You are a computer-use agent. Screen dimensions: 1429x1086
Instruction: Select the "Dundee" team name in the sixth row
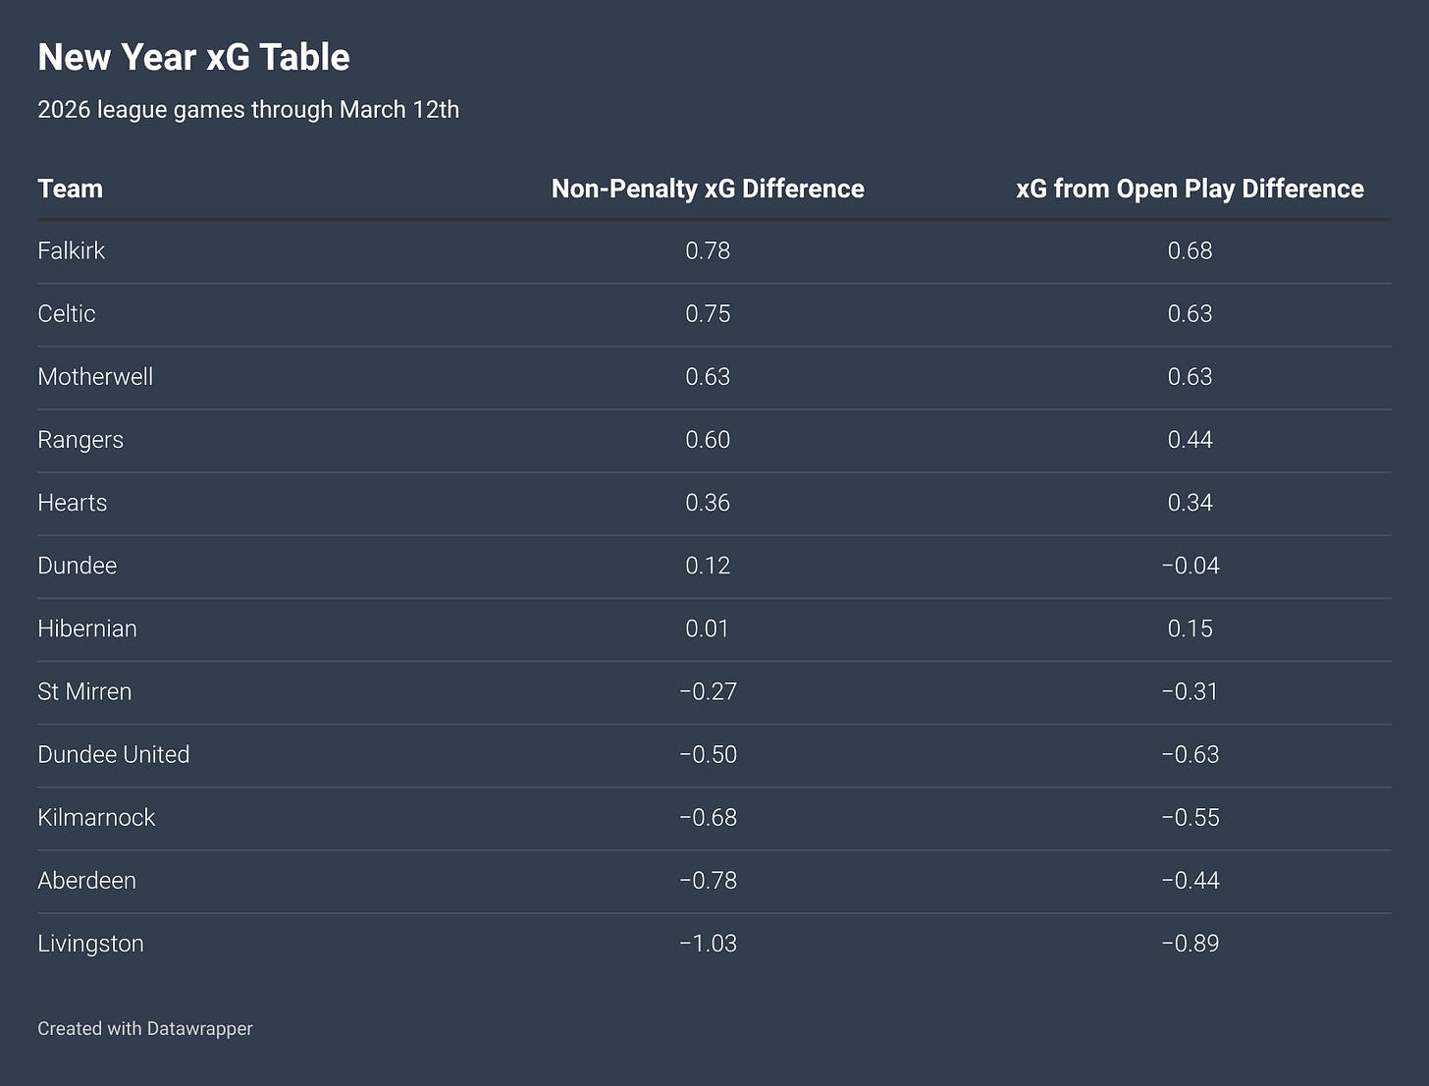77,566
